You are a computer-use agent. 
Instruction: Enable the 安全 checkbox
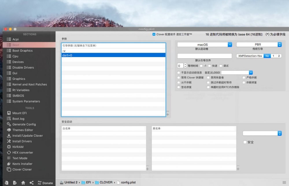[x=245, y=142]
